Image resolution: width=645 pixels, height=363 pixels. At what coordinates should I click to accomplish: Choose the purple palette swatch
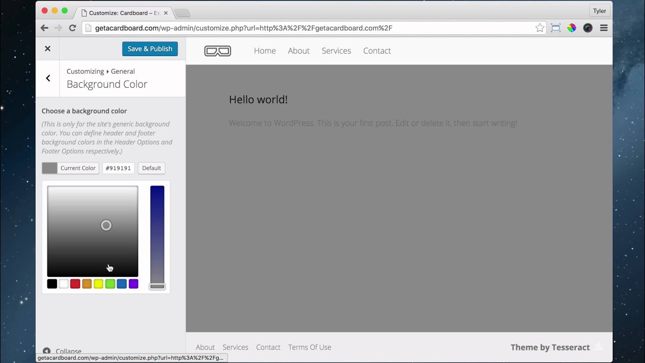[x=134, y=284]
